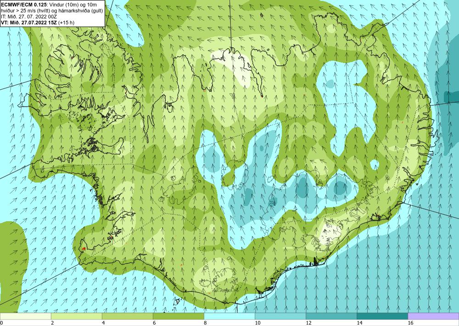Click the dark green 6–8 m/s legend swatch
Viewport: 459px width, 326px height.
pos(178,316)
